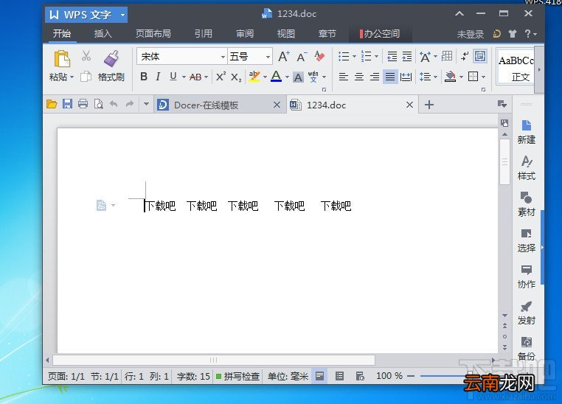The height and width of the screenshot is (404, 562).
Task: Apply subscript X₂ formatting
Action: coord(236,77)
